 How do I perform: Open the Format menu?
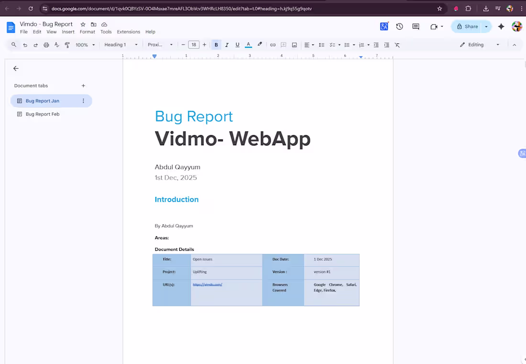click(x=88, y=32)
